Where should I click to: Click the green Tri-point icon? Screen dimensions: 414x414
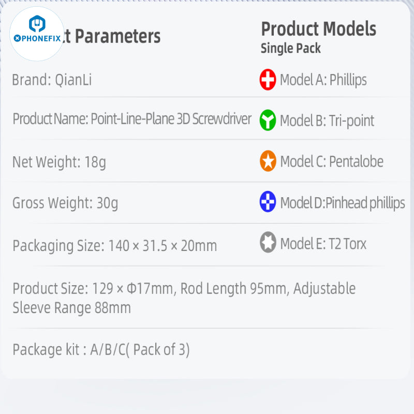coord(268,120)
